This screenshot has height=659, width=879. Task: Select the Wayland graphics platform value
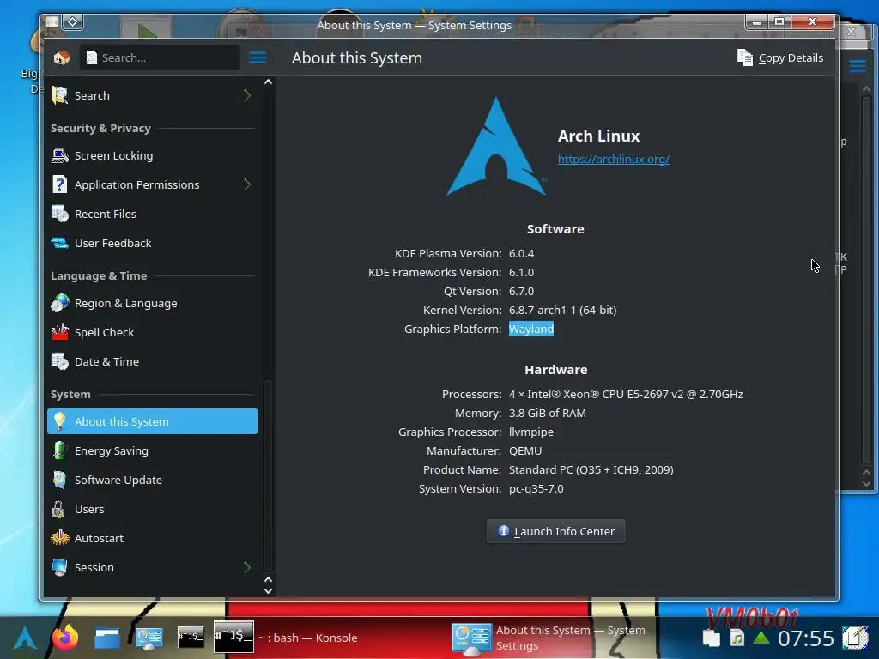530,329
